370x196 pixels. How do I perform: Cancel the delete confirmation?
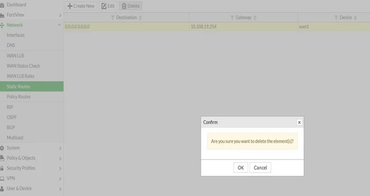(260, 167)
